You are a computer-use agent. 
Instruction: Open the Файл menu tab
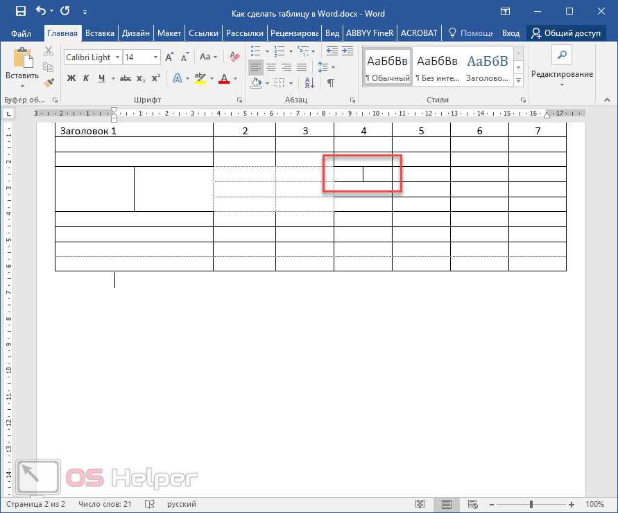pyautogui.click(x=21, y=33)
